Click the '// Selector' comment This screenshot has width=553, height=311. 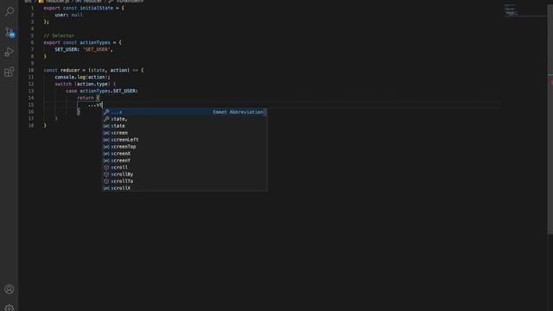pyautogui.click(x=59, y=35)
